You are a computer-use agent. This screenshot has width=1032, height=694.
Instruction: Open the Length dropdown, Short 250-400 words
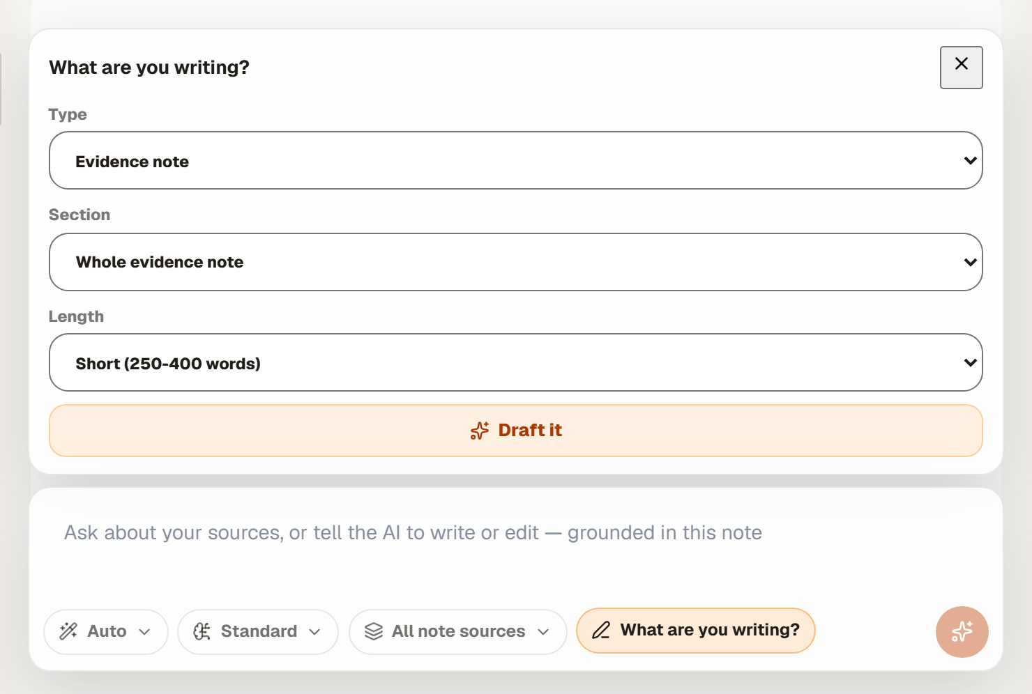(515, 362)
